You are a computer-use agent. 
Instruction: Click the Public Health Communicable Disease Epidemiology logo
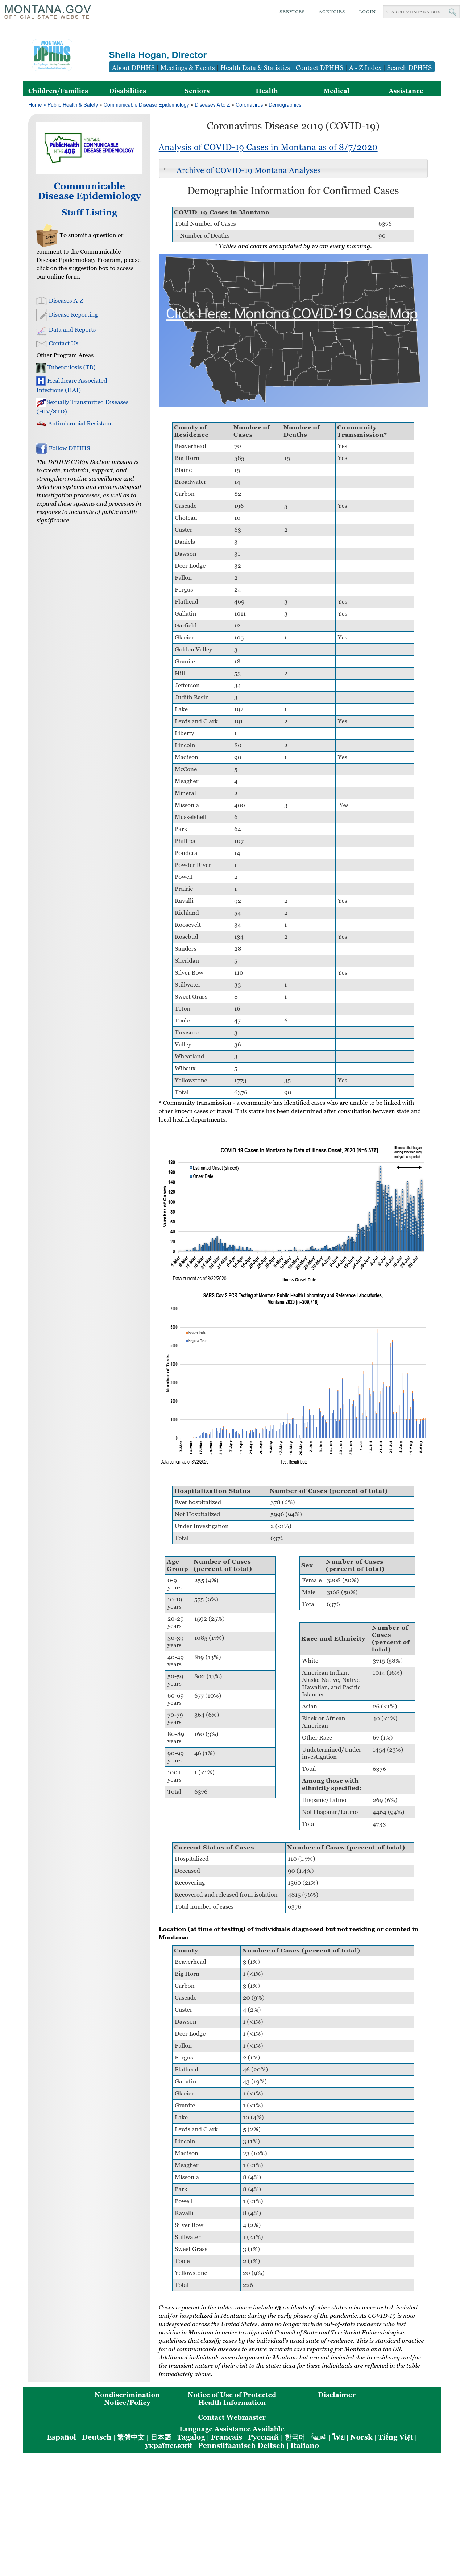point(89,148)
